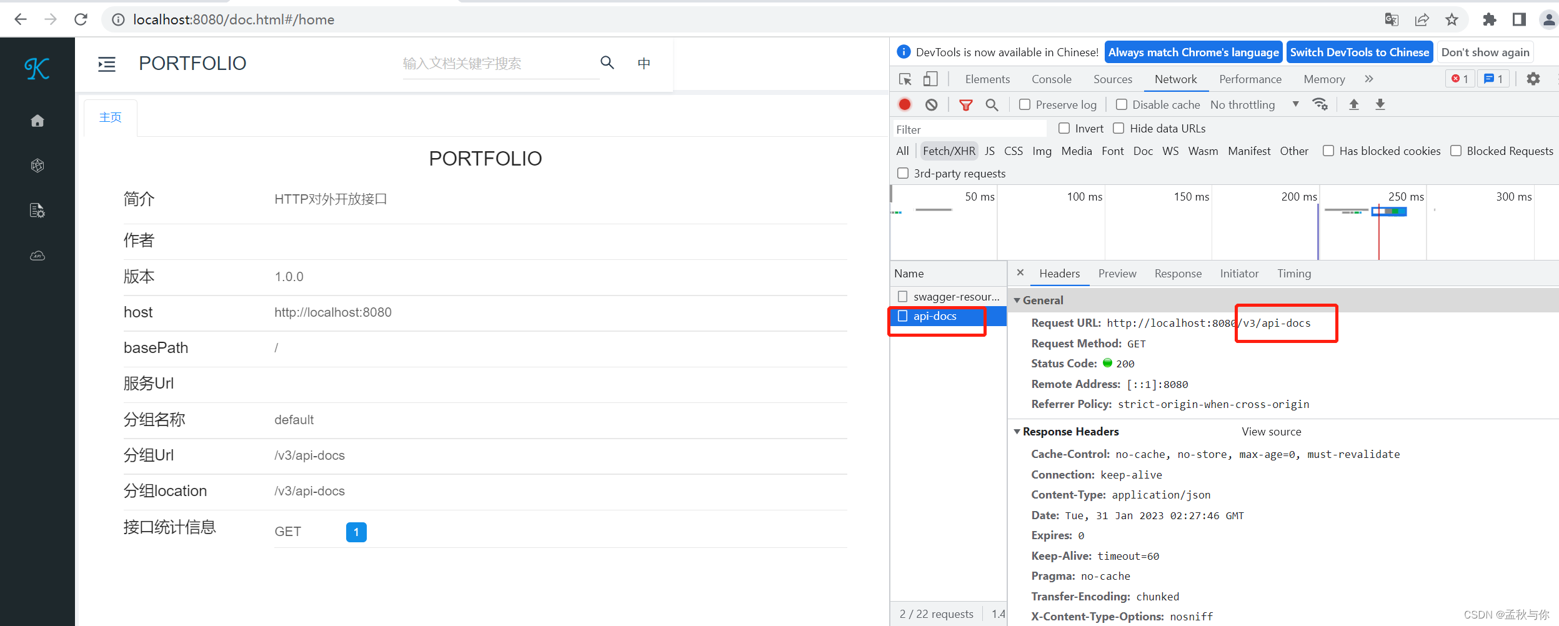Open the network search magnifier

pyautogui.click(x=992, y=105)
